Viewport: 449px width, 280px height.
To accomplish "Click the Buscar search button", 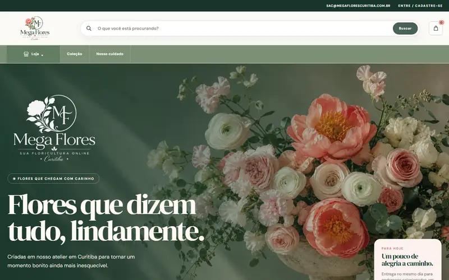I will [x=405, y=29].
